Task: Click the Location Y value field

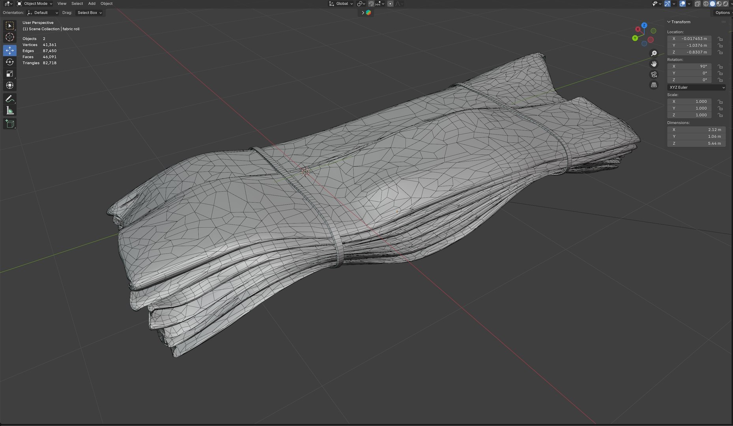Action: click(689, 45)
